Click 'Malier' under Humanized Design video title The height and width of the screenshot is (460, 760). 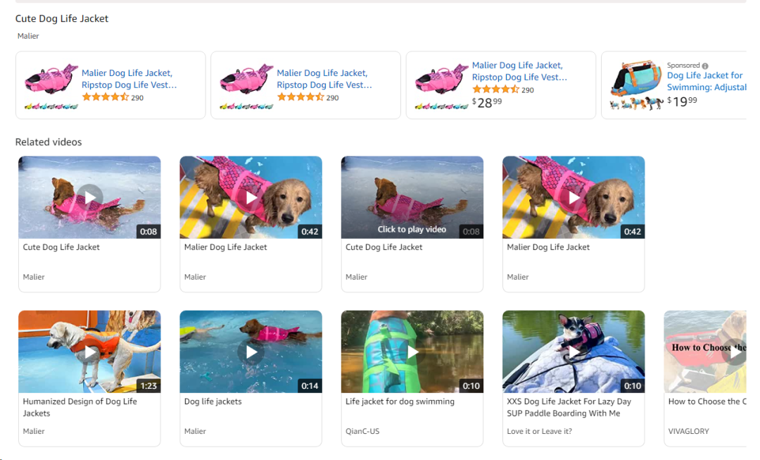click(34, 431)
